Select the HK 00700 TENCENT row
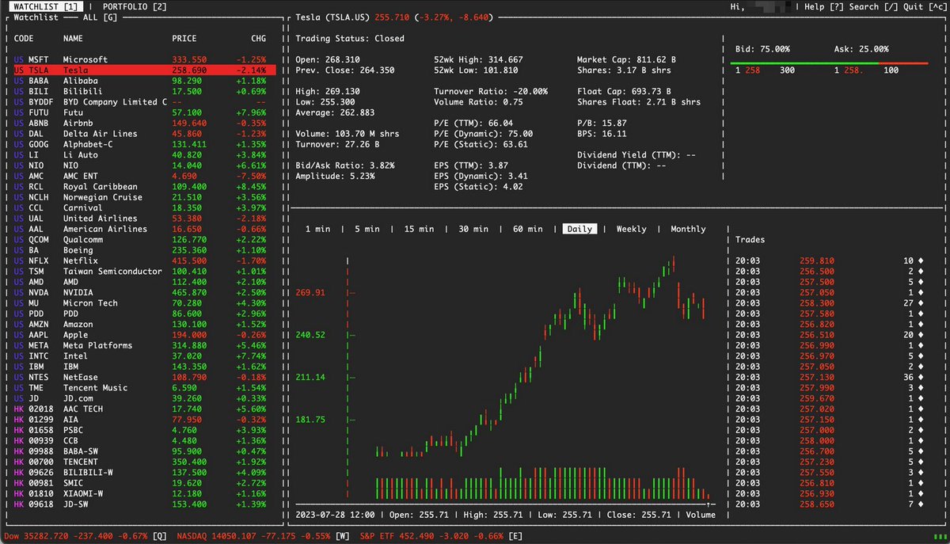 tap(144, 462)
